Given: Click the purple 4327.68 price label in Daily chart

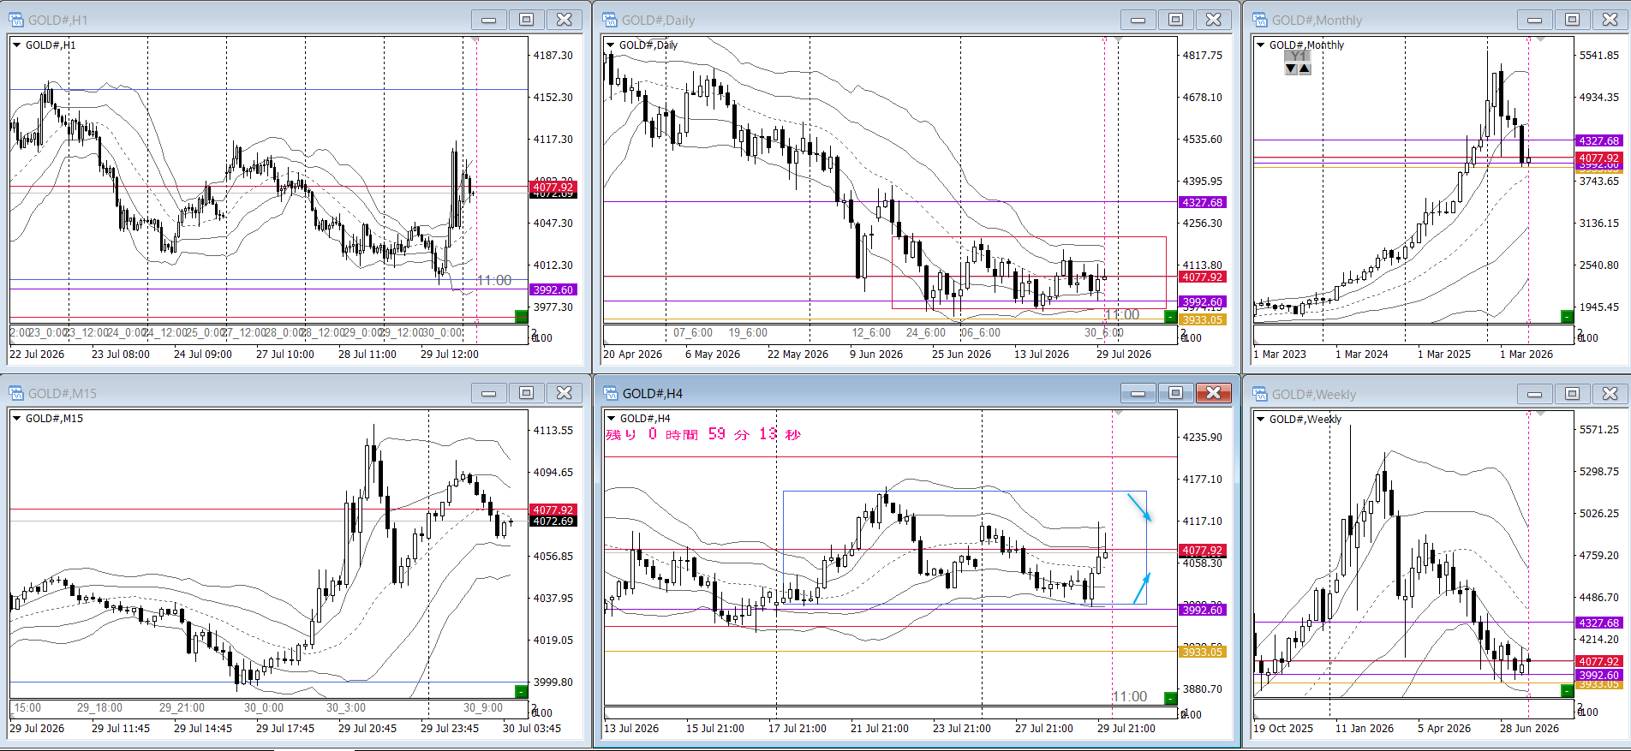Looking at the screenshot, I should coord(1203,203).
